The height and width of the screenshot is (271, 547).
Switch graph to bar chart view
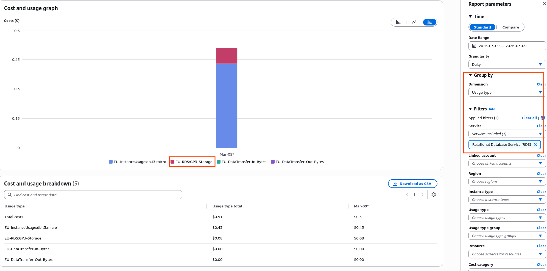[398, 22]
